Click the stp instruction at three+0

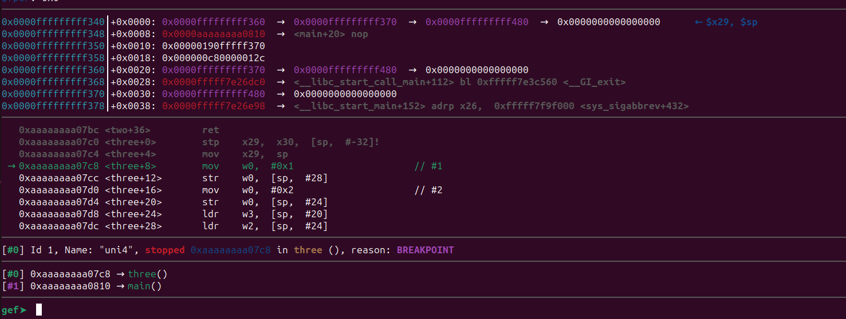(211, 142)
